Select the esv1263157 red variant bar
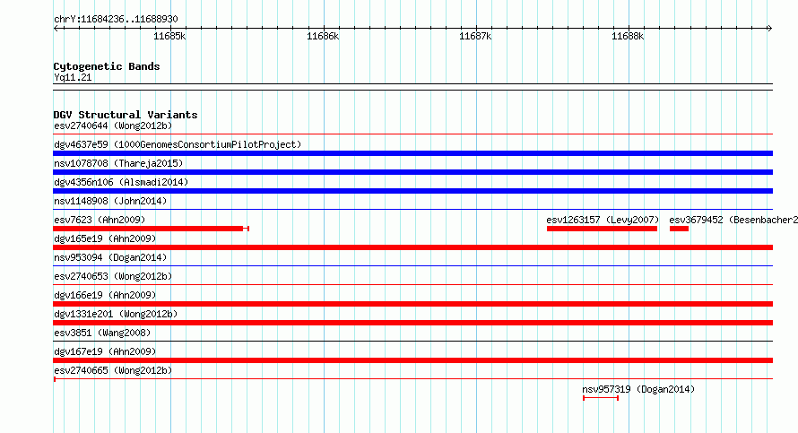The image size is (798, 433). [602, 229]
